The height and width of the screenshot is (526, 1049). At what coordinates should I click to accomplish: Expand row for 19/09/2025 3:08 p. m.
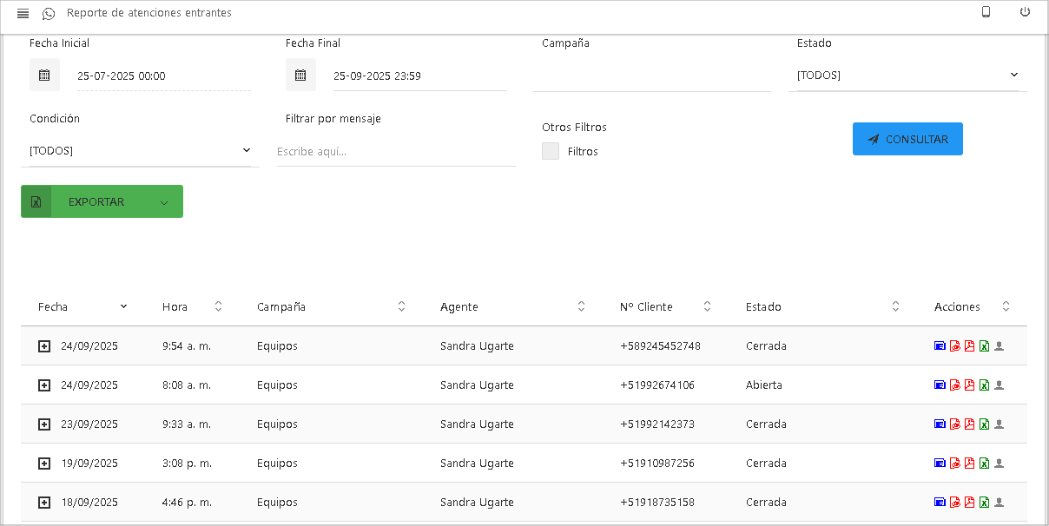(x=44, y=464)
